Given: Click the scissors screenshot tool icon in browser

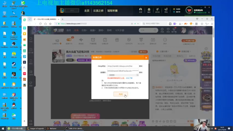Looking at the screenshot, I should (180, 24).
